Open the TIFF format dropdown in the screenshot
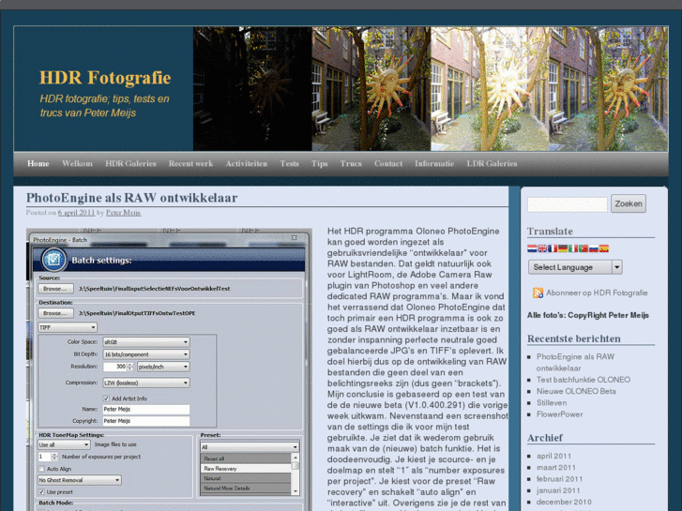 click(68, 327)
